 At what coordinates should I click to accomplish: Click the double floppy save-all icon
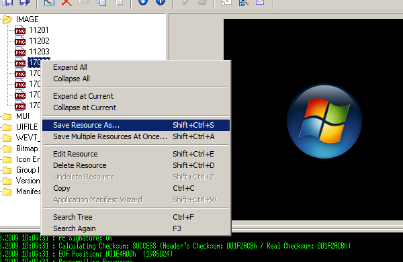click(x=25, y=3)
